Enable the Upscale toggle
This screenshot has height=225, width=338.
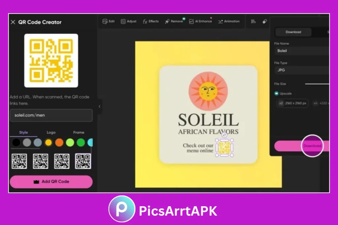point(276,93)
